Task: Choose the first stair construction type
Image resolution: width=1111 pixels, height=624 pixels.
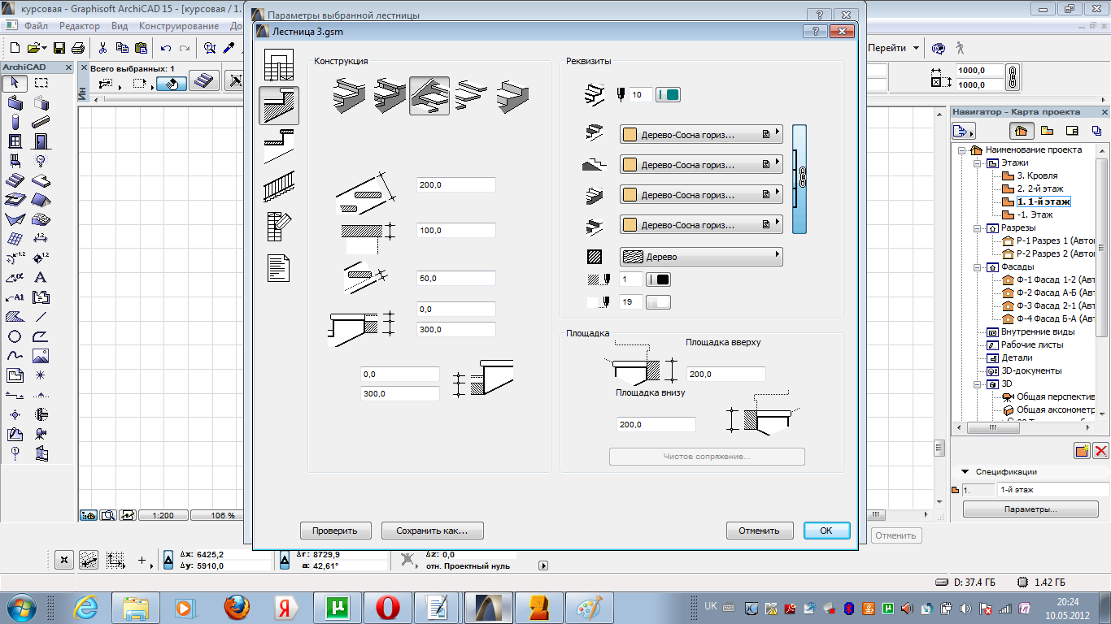Action: [x=348, y=96]
